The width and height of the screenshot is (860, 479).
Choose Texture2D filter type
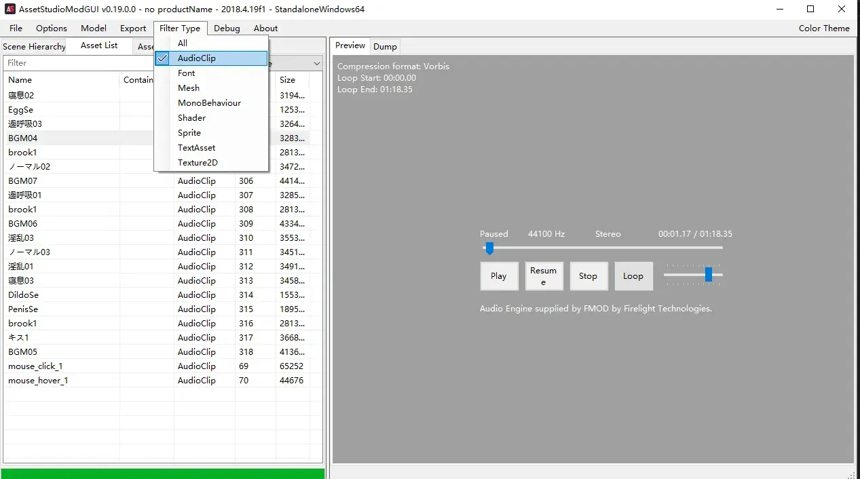211,162
